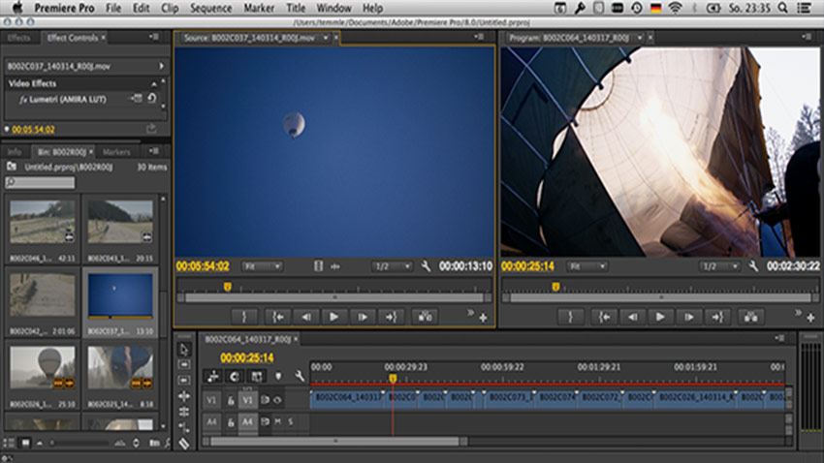Open the Sequence menu
This screenshot has height=463, width=824.
click(x=210, y=8)
